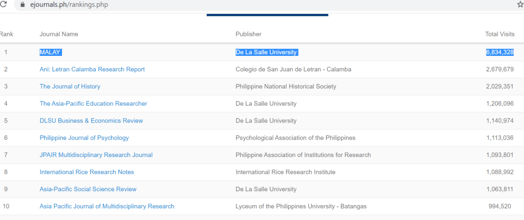524x220 pixels.
Task: Click the Rank column header
Action: pyautogui.click(x=7, y=34)
